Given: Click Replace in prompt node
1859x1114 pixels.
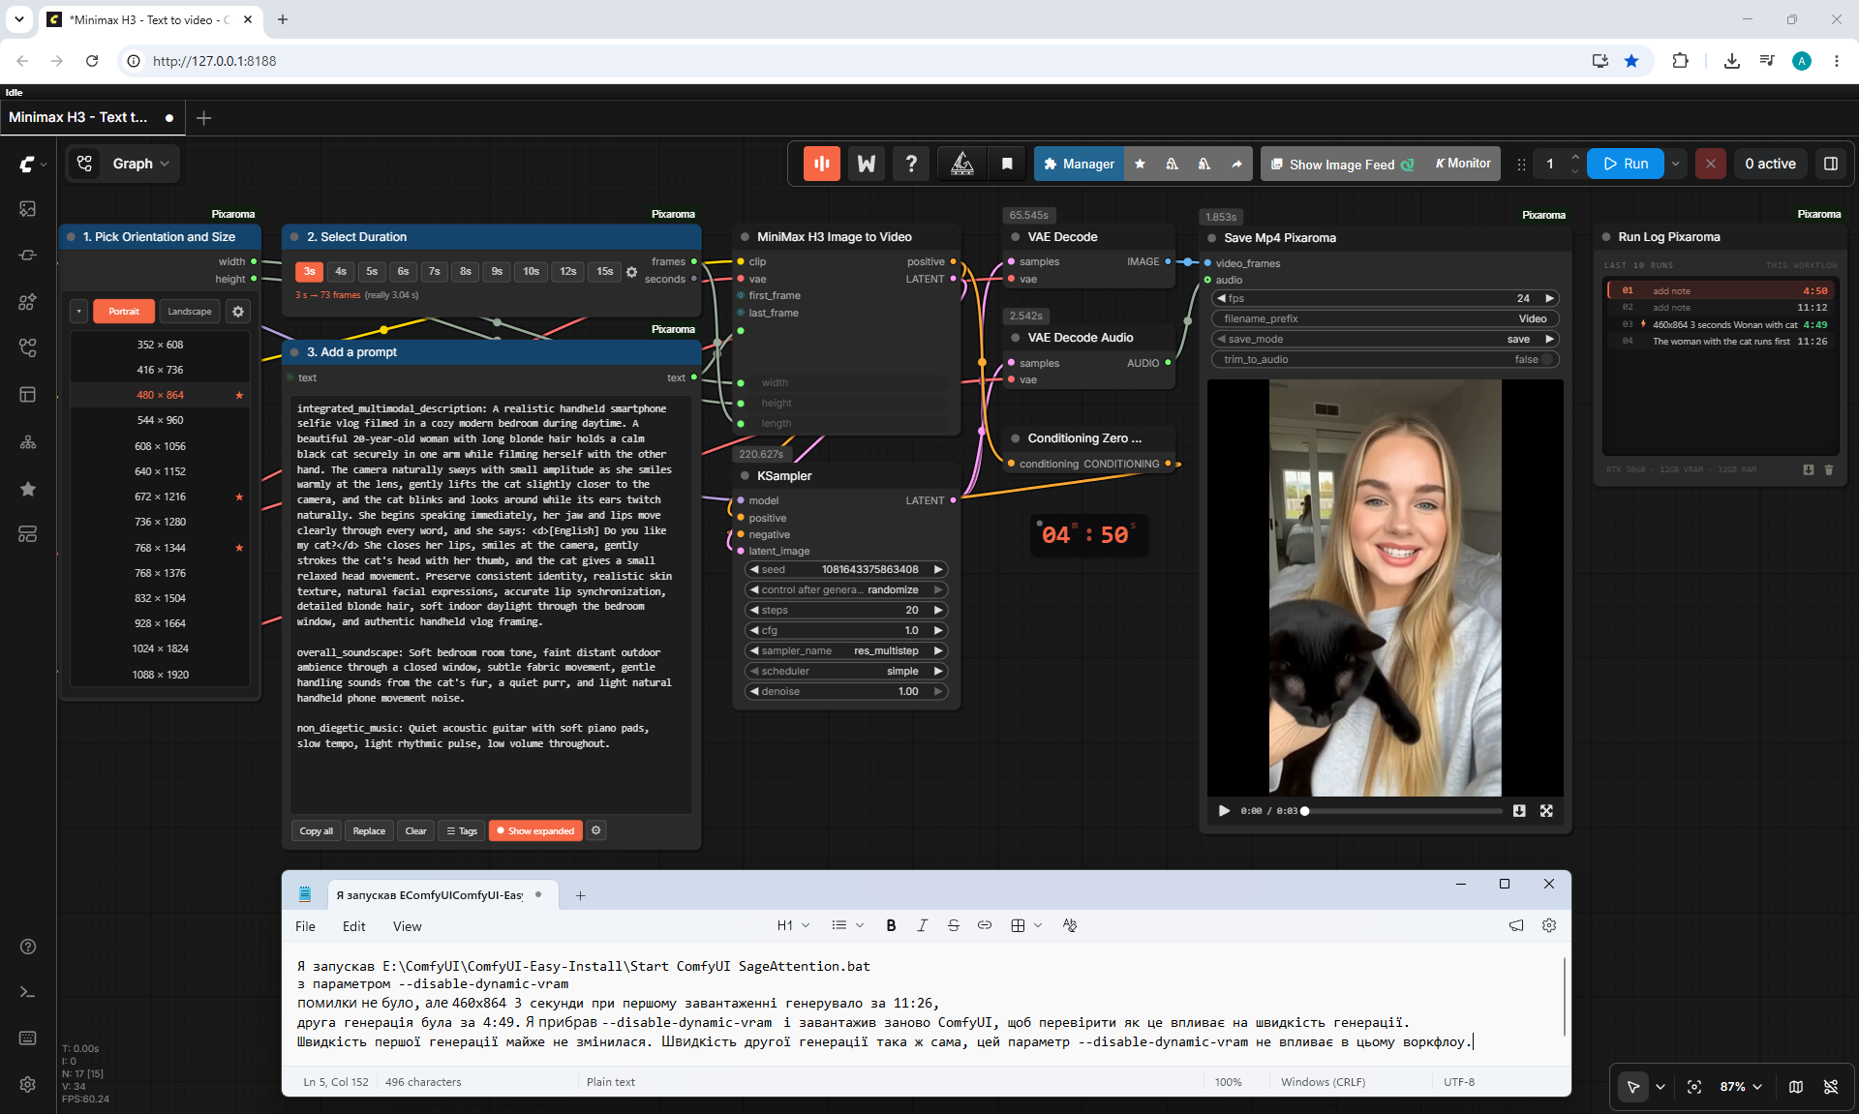Looking at the screenshot, I should [x=369, y=830].
